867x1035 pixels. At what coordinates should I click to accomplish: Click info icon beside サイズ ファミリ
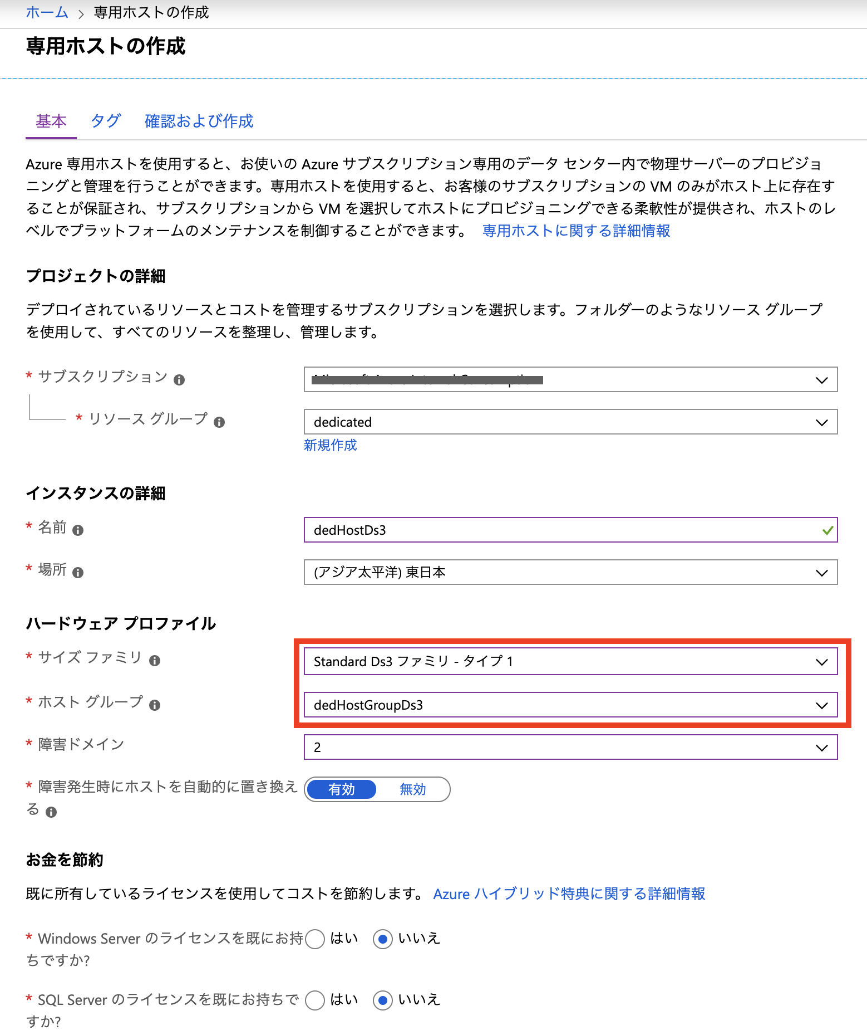pos(155,661)
